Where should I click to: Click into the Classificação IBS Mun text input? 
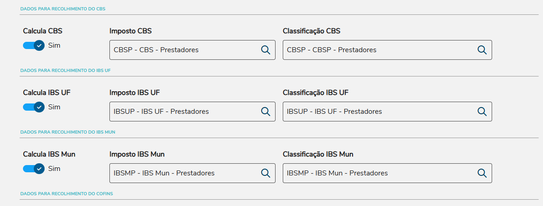tap(378, 173)
